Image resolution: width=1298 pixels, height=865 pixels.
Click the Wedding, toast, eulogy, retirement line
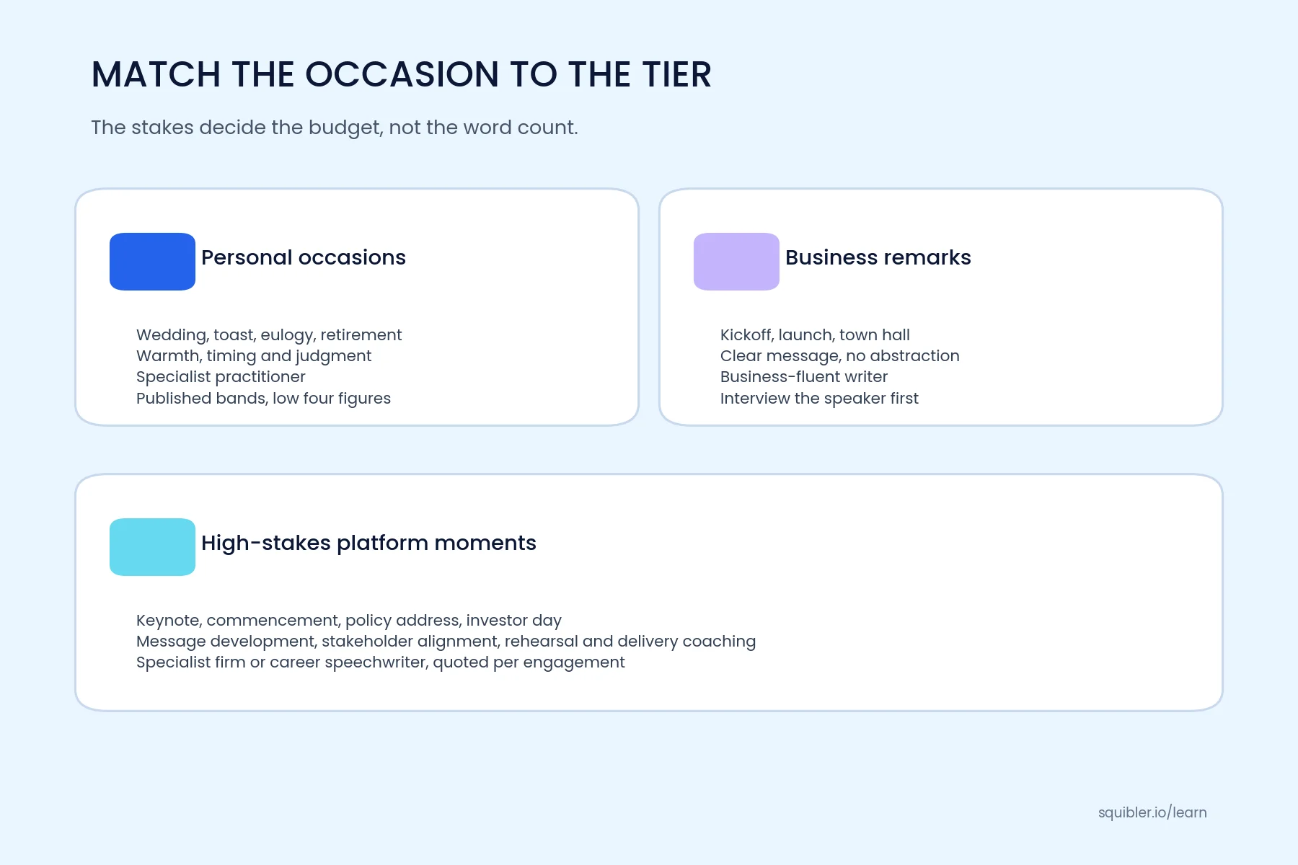tap(269, 335)
